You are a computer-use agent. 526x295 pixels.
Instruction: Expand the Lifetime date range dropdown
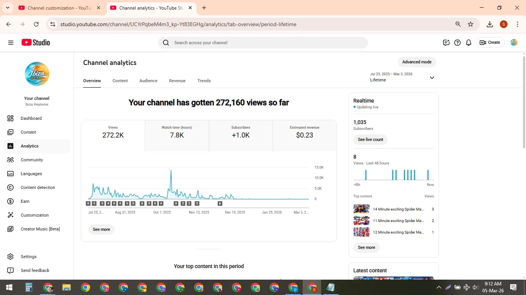tap(402, 77)
